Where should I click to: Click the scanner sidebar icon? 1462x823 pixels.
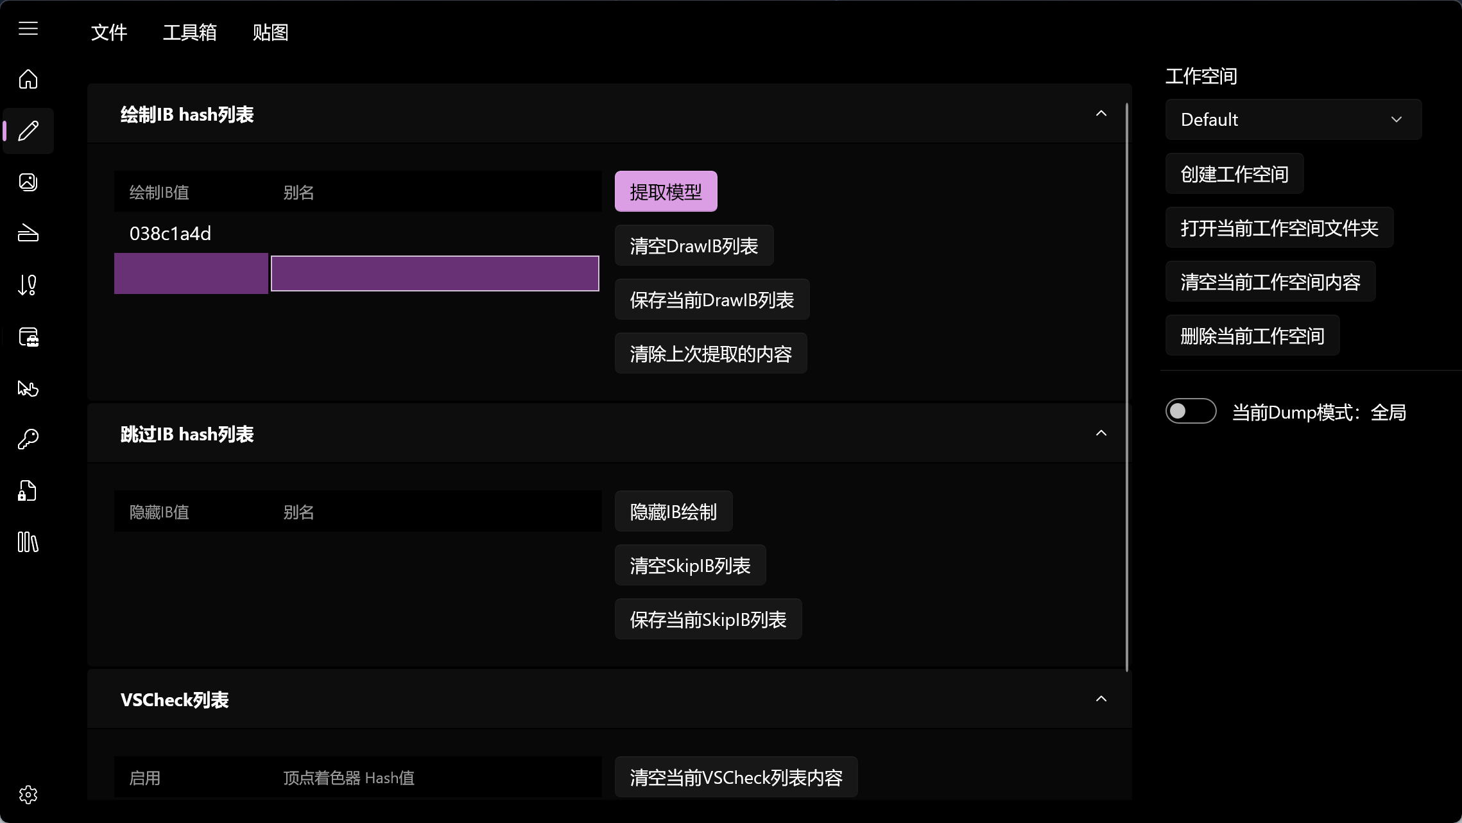(28, 233)
